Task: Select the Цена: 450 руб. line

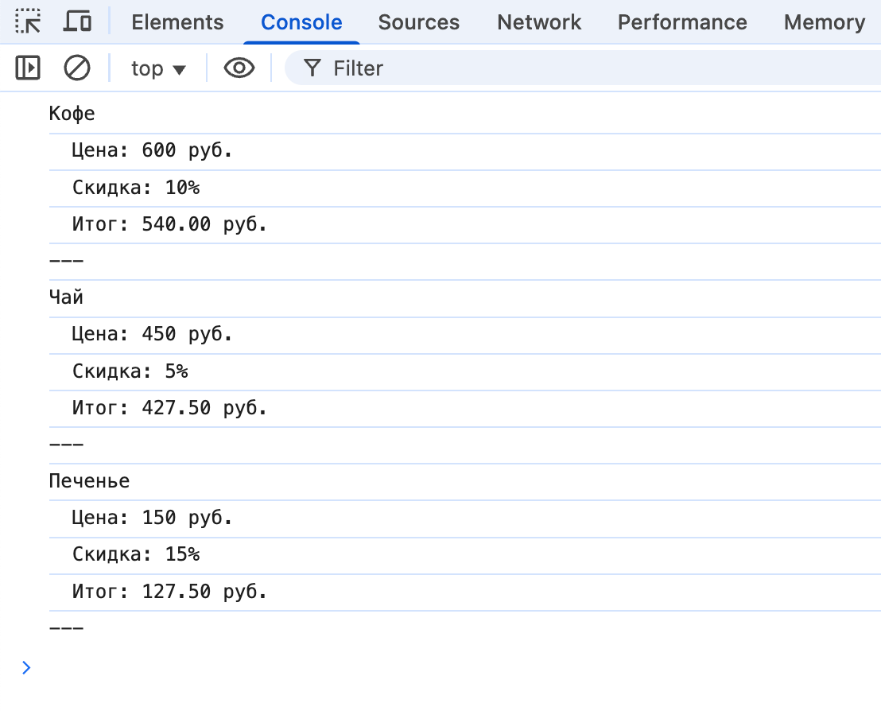Action: (x=152, y=334)
